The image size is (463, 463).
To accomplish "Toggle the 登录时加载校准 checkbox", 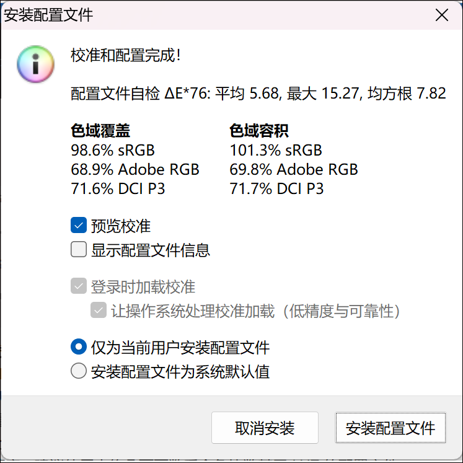I will click(x=79, y=287).
